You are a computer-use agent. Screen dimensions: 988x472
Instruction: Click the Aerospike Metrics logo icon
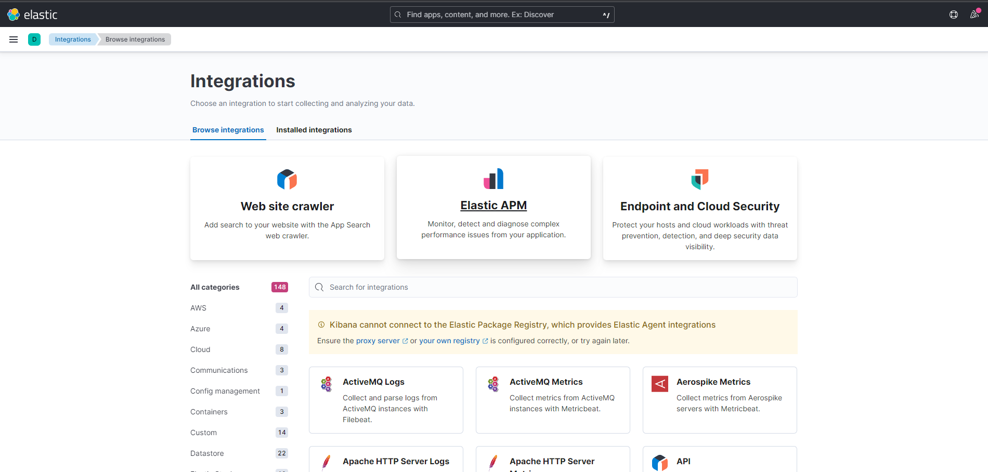(x=660, y=384)
